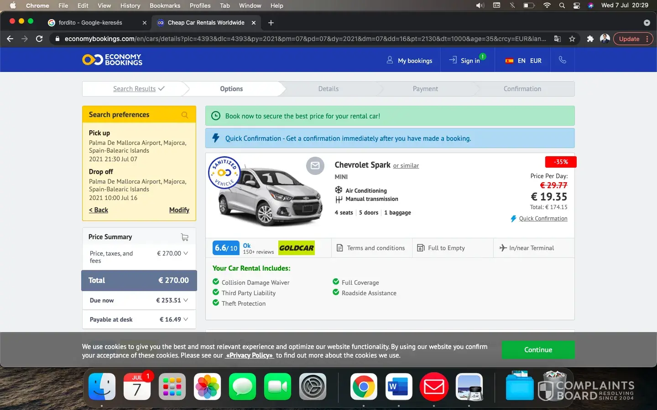This screenshot has width=657, height=410.
Task: Expand the Due now amount details
Action: [185, 300]
